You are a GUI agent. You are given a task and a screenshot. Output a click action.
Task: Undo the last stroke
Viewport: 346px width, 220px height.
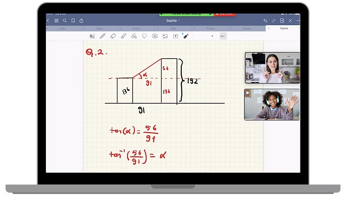265,21
